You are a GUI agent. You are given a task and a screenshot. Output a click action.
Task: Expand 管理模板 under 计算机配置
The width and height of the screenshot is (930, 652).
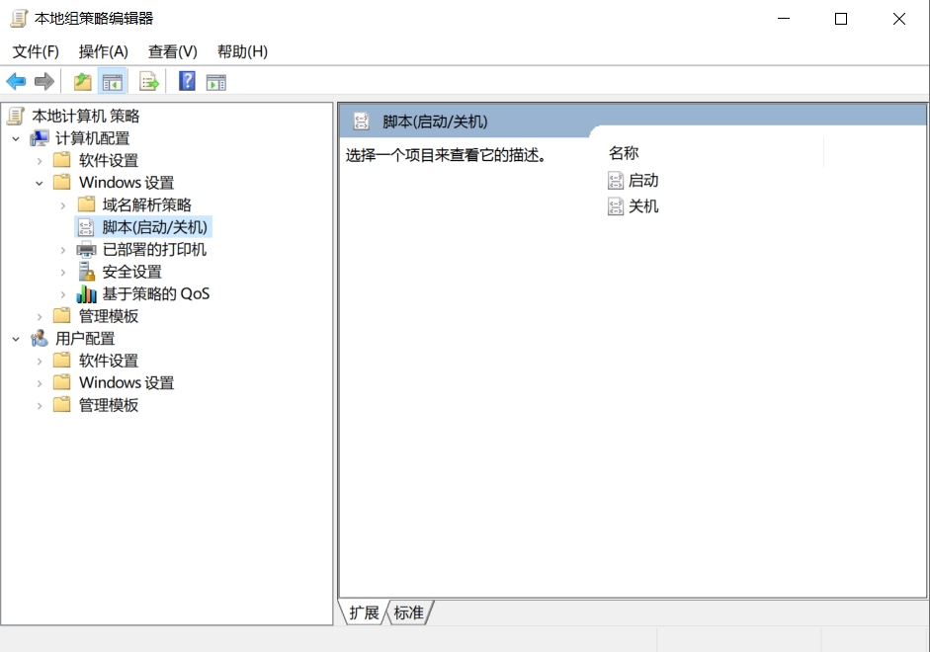pos(40,316)
